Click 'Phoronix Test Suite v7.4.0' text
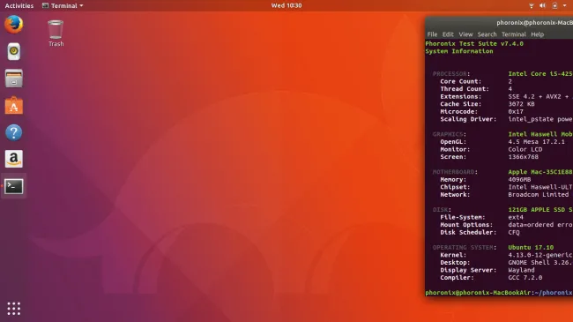The height and width of the screenshot is (322, 573). click(474, 43)
